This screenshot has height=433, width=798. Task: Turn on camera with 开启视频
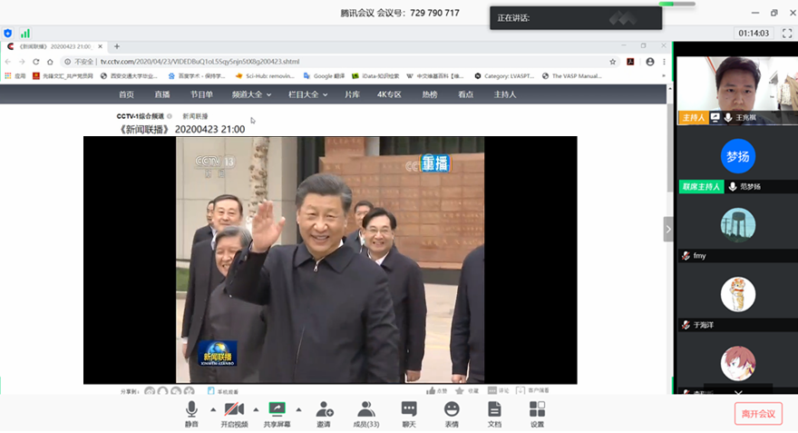[x=234, y=413]
